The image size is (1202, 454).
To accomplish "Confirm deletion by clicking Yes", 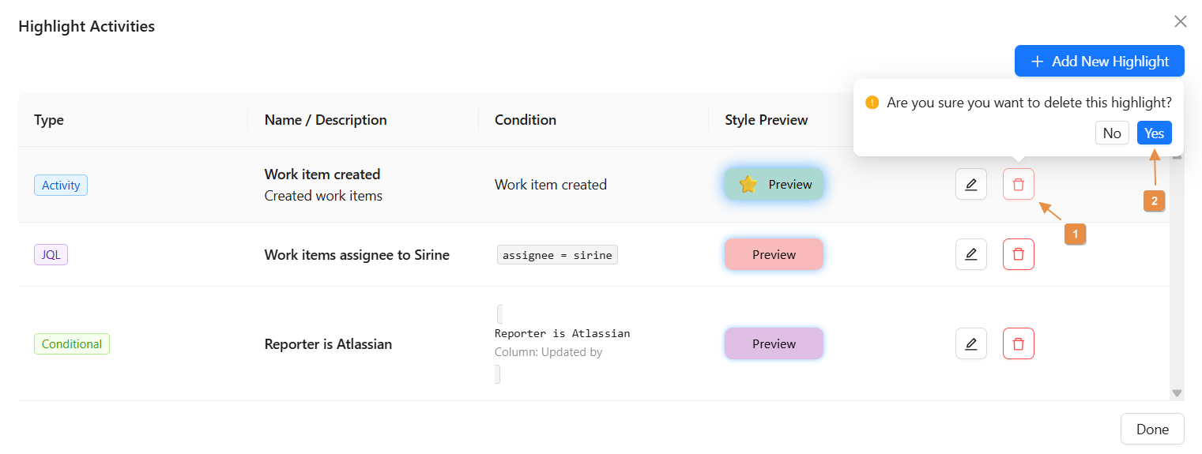I will pos(1154,133).
